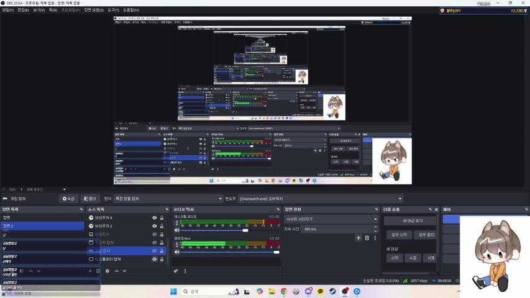
Task: Open advanced audio properties gear in mixer
Action: click(176, 271)
